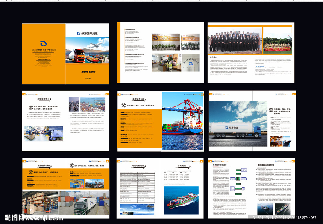This screenshot has width=323, height=224.
Task: Click the flower icon beside 内贸海运 heading
Action: pos(271,110)
